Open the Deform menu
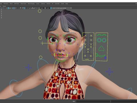Viewport: 137px width, 103px height. pos(48,4)
